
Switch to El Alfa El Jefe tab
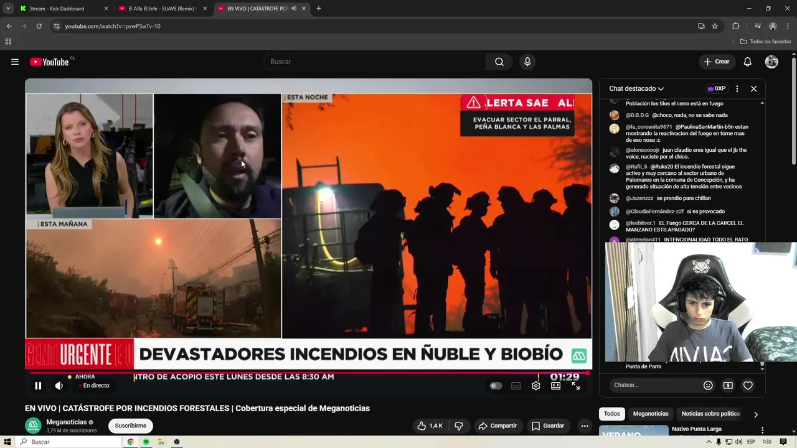point(161,9)
